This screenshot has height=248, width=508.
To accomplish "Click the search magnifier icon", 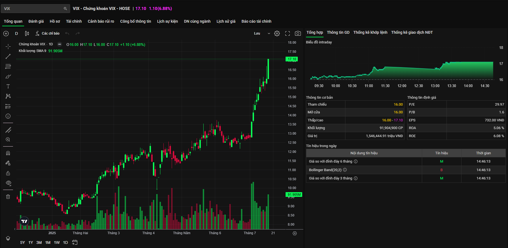I will pyautogui.click(x=65, y=9).
